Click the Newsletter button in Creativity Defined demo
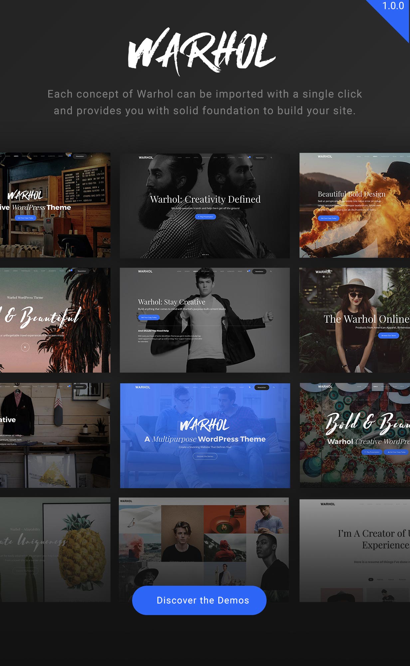This screenshot has height=666, width=410. 260,158
